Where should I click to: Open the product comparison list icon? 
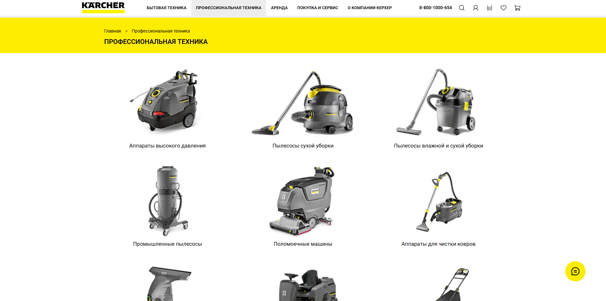pos(490,8)
